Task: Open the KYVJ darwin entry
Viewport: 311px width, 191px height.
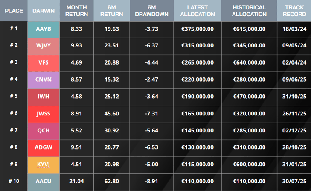Action: (x=44, y=165)
